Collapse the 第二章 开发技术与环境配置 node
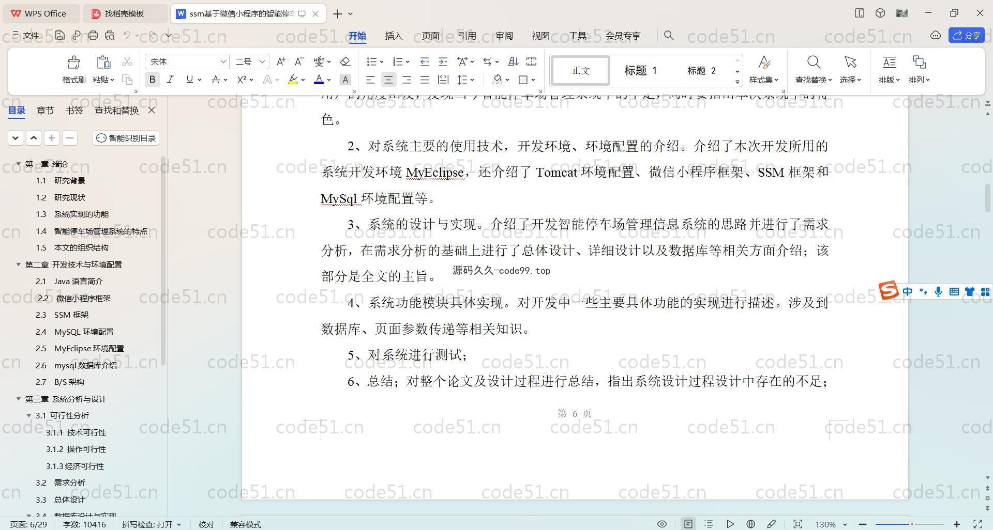 (x=19, y=264)
